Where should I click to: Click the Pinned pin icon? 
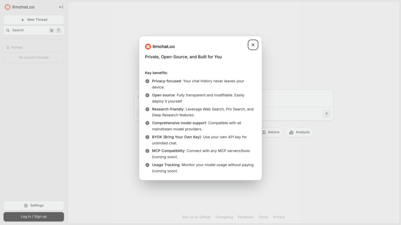(x=8, y=48)
